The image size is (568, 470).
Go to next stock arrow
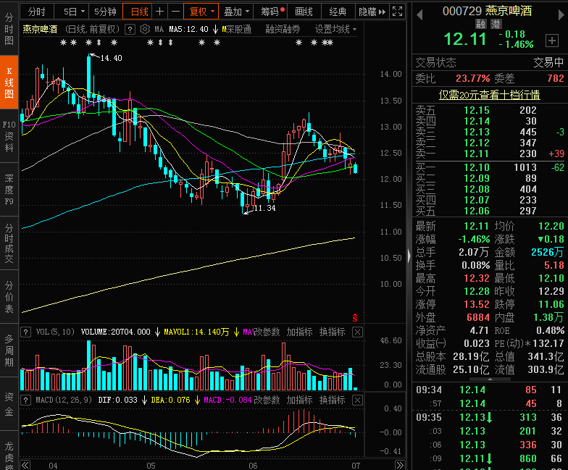coord(561,14)
